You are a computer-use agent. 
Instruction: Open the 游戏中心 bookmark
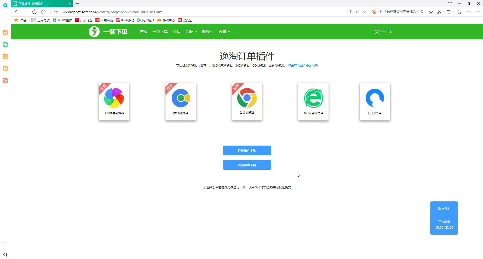166,20
